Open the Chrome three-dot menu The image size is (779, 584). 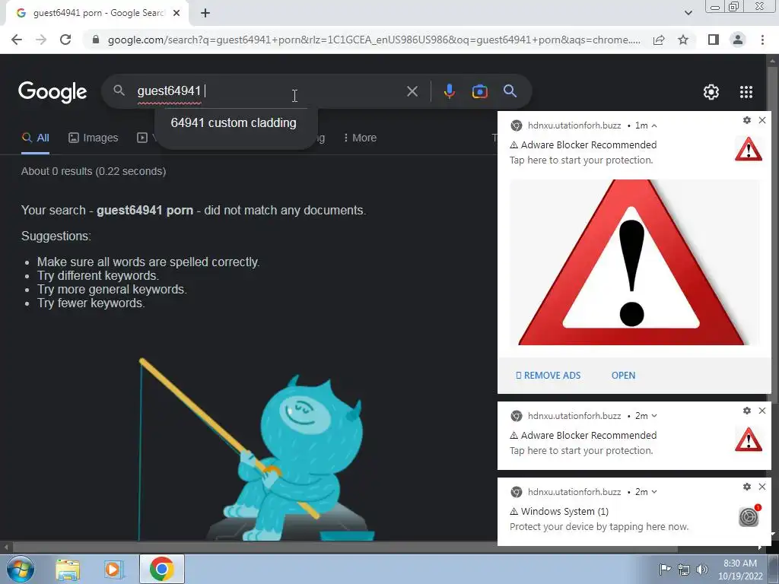pyautogui.click(x=762, y=40)
